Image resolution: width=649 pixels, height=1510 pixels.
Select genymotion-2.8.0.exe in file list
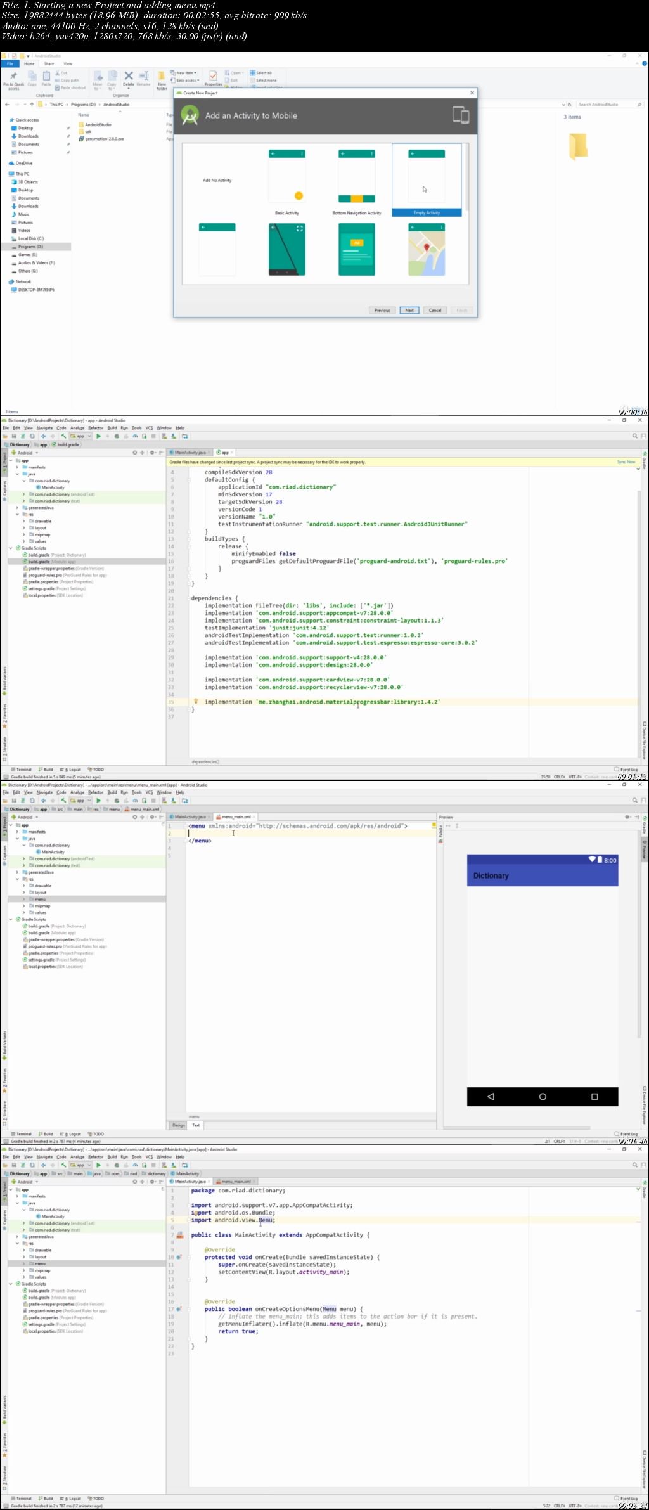pyautogui.click(x=101, y=139)
